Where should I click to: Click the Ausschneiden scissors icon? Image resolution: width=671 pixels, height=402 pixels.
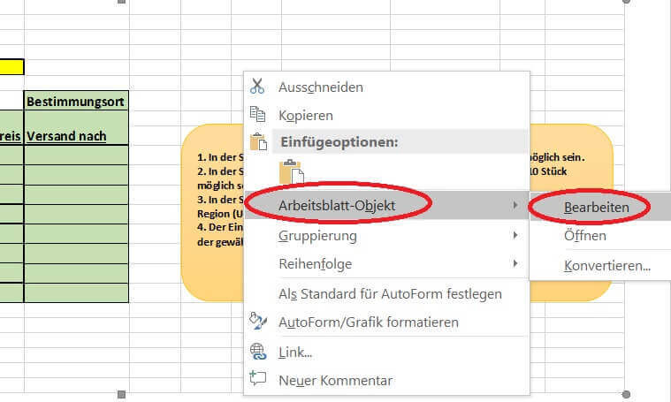tap(257, 86)
